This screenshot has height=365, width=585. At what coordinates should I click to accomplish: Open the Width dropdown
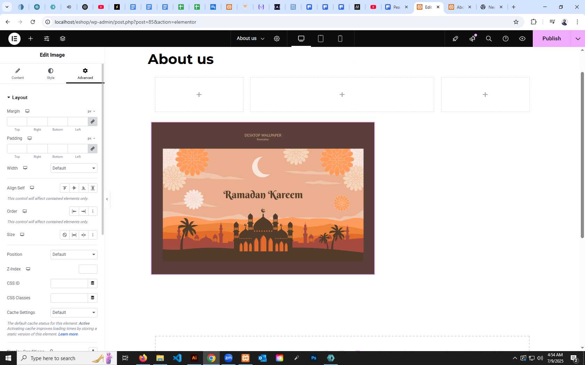pyautogui.click(x=74, y=168)
